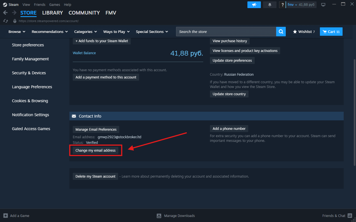Image resolution: width=356 pixels, height=222 pixels.
Task: Click Change my email address button
Action: coord(95,150)
